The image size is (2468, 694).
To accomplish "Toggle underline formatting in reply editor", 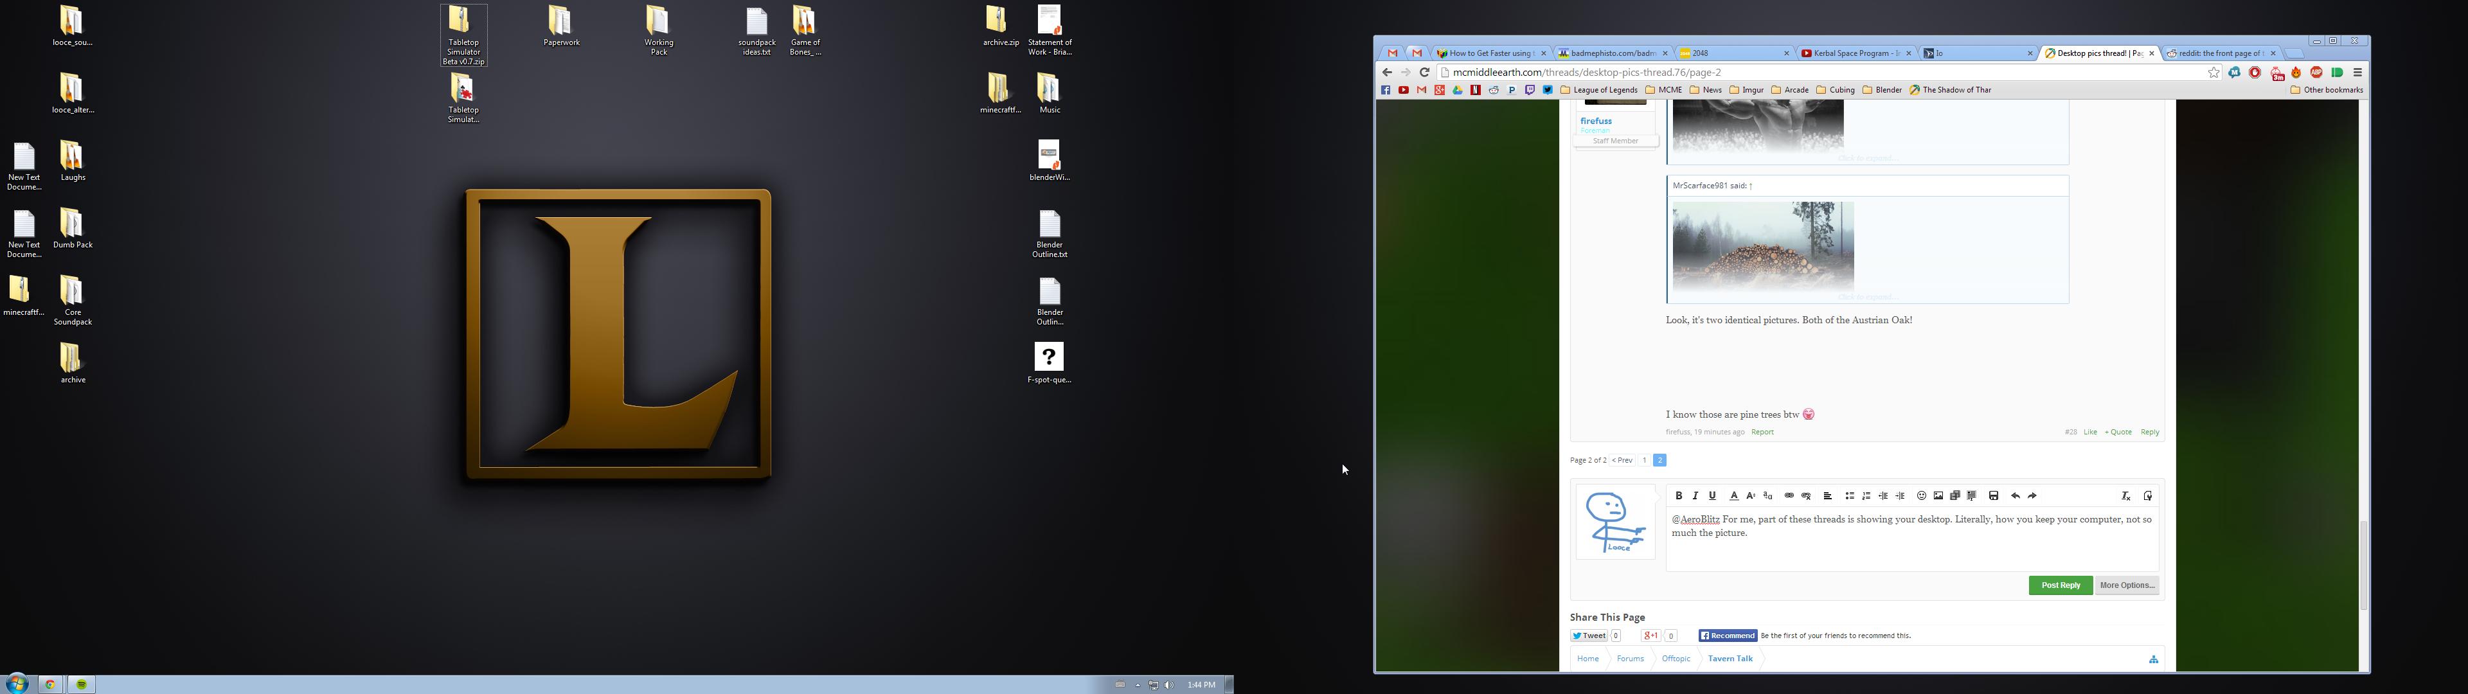I will pyautogui.click(x=1712, y=495).
